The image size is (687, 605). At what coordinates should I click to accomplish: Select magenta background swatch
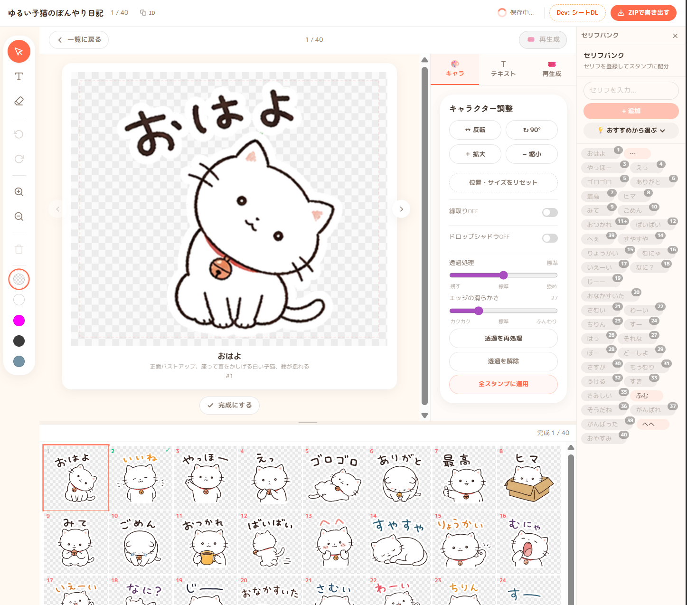19,321
